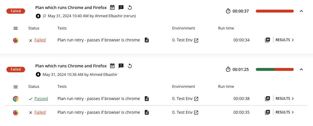Click the Chrome browser icon in the Passed row
The height and width of the screenshot is (126, 313).
click(x=16, y=99)
